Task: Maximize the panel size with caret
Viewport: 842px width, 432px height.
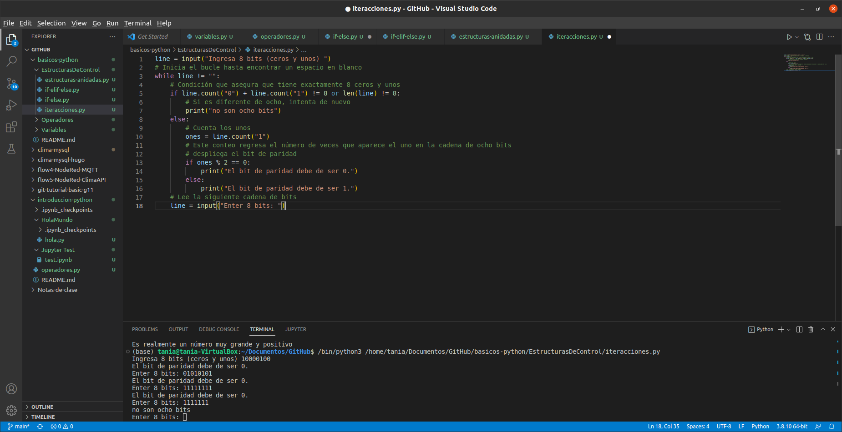Action: click(x=822, y=329)
